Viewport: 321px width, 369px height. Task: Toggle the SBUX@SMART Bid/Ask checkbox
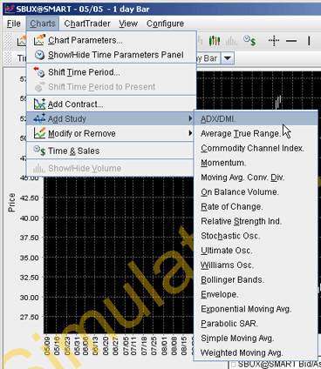233,365
